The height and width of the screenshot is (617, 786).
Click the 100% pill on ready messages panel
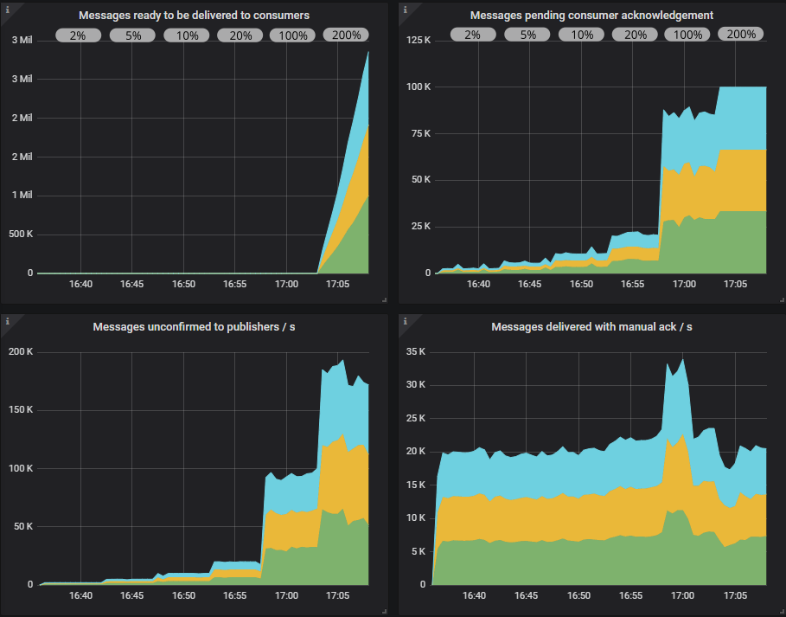coord(292,35)
